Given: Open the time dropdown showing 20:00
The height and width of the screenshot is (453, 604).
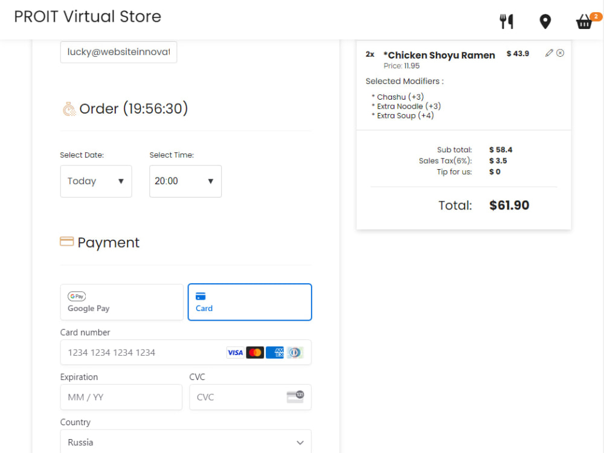Looking at the screenshot, I should tap(185, 181).
